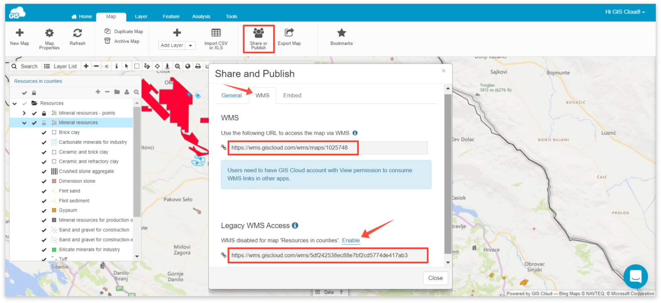Switch to the Embed tab

coord(292,95)
